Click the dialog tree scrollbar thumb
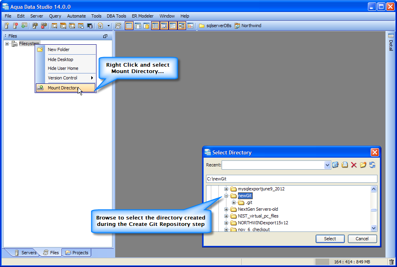397x267 pixels. pos(374,210)
